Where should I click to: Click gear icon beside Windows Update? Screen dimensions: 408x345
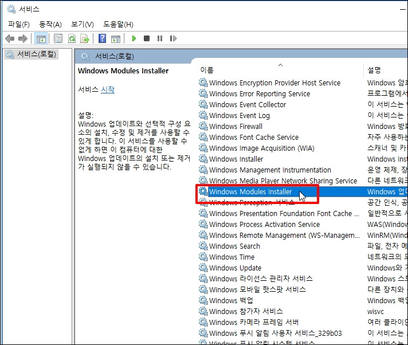pyautogui.click(x=203, y=268)
